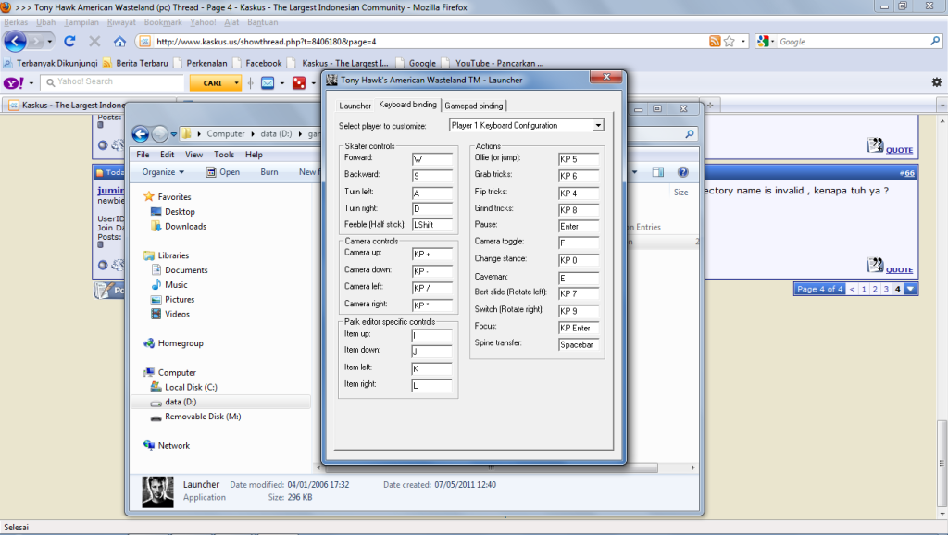Screen dimensions: 948x535
Task: Open Facebook bookmark in bookmarks bar
Action: 258,63
